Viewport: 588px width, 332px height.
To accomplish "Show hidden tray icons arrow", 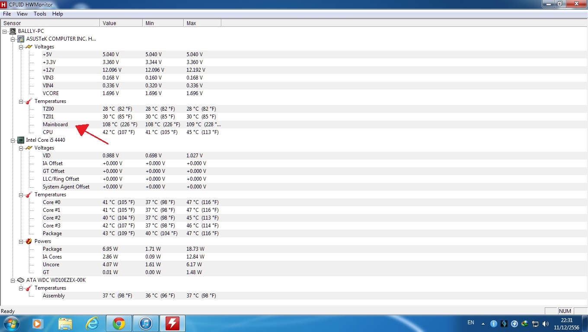I will pyautogui.click(x=483, y=323).
